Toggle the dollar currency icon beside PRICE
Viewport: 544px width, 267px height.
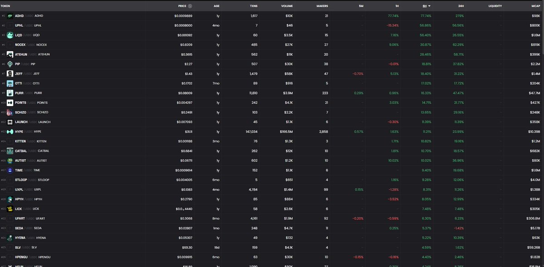tap(189, 6)
